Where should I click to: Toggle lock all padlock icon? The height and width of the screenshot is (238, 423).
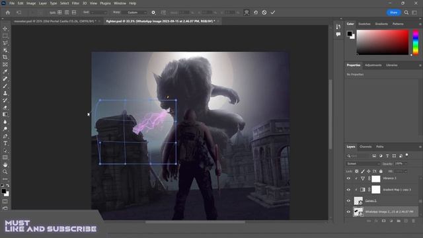tap(381, 171)
